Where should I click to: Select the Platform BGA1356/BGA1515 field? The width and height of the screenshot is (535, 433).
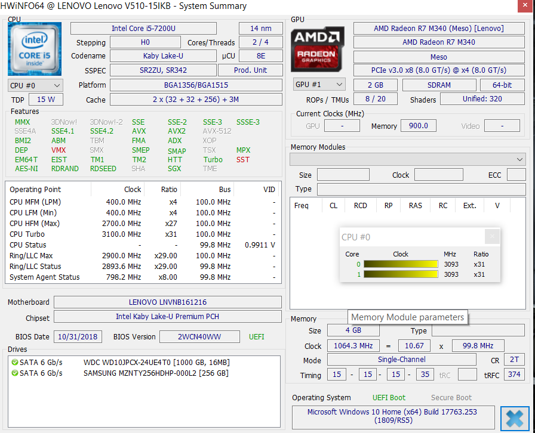pos(196,85)
